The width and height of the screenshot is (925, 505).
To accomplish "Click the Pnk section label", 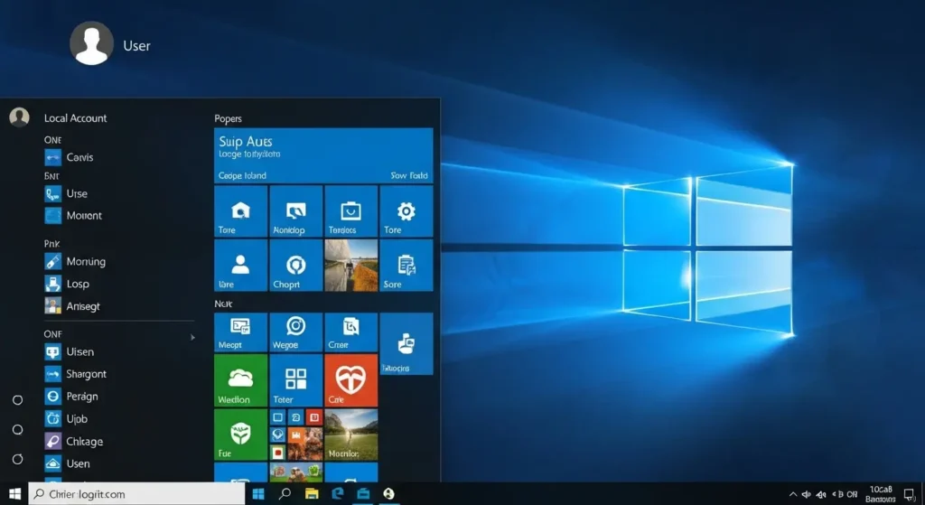I will (x=51, y=244).
